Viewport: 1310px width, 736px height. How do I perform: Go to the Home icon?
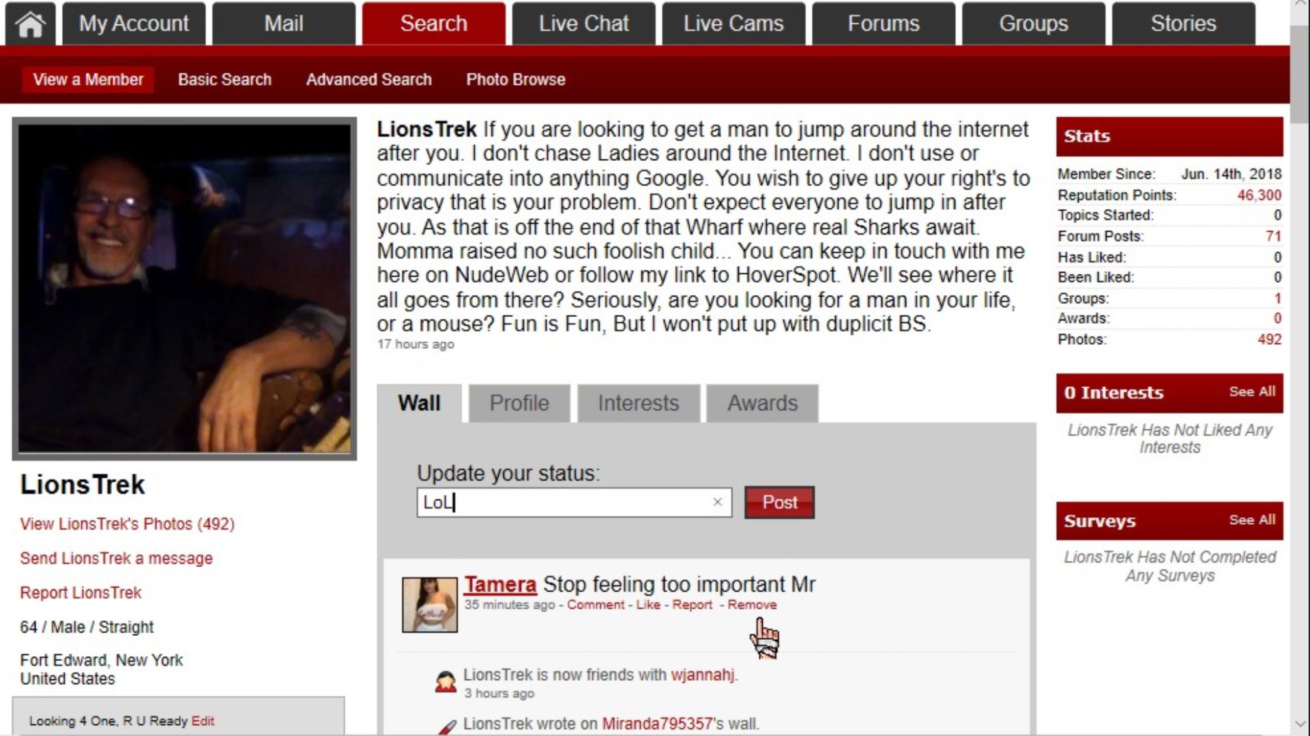pos(30,24)
